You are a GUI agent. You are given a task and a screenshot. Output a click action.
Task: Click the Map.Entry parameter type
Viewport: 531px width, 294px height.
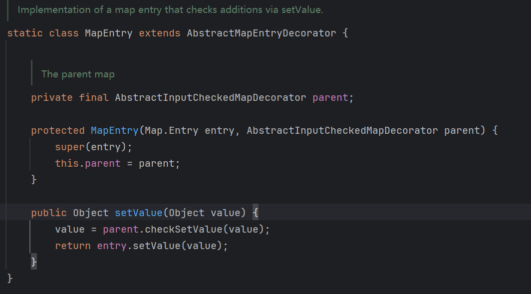pos(171,130)
